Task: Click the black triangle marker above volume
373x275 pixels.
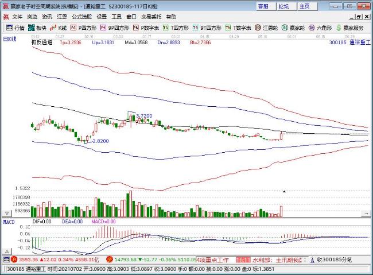Action: [284, 191]
